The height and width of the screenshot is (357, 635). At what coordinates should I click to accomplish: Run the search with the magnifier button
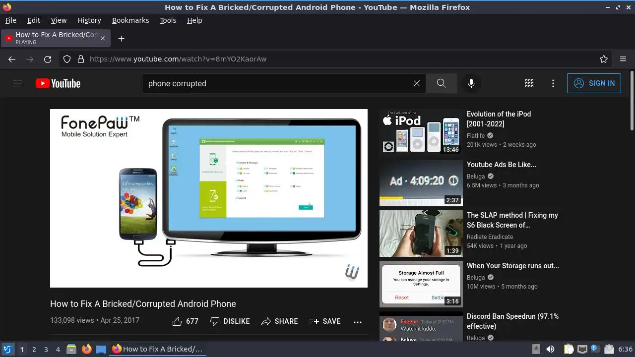(442, 83)
